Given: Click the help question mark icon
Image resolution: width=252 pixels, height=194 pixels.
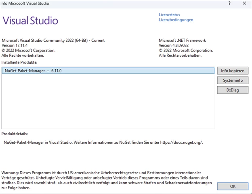Looking at the screenshot, I should [x=229, y=3].
